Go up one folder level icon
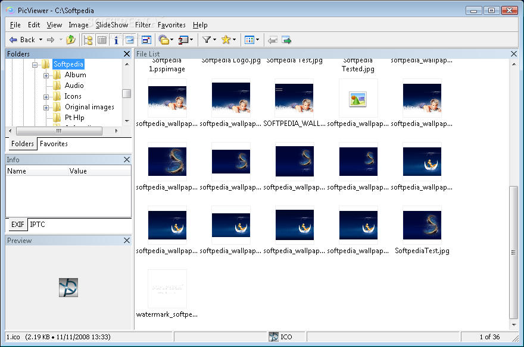Viewport: 524px width, 347px height. (x=71, y=40)
